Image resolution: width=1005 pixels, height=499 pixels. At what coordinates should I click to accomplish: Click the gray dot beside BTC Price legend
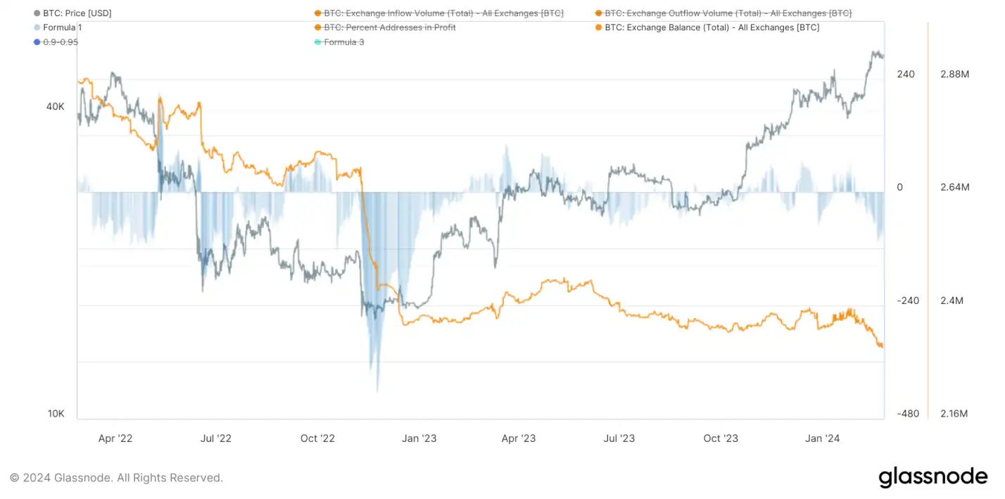coord(37,13)
